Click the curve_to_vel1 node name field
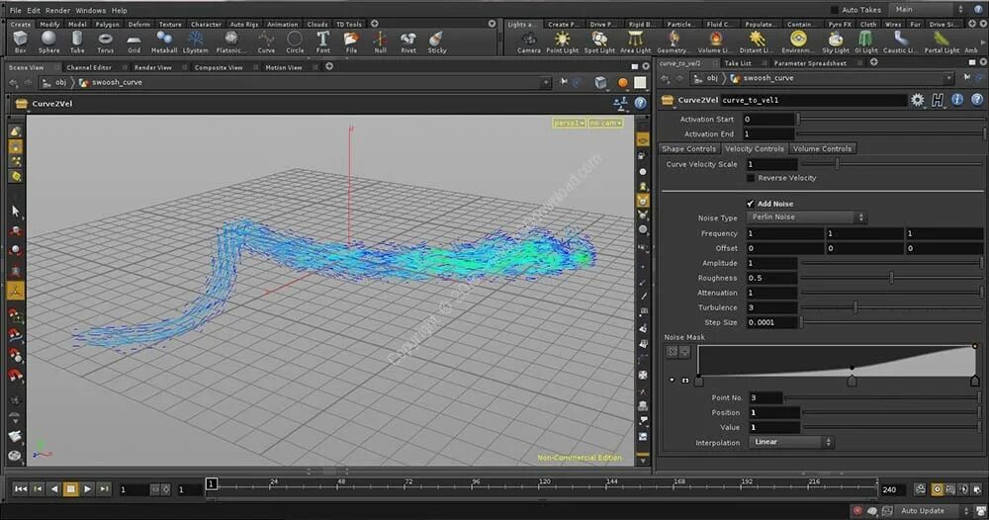Screen dimensions: 989x520 tap(814, 100)
